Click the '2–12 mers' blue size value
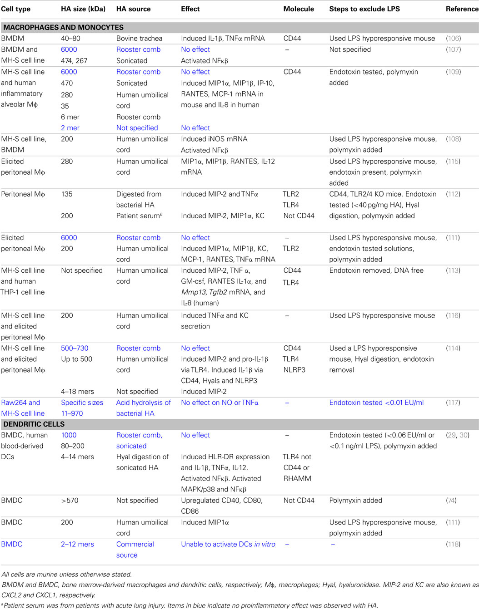Screen dimensions: 479x609 [x=77, y=544]
